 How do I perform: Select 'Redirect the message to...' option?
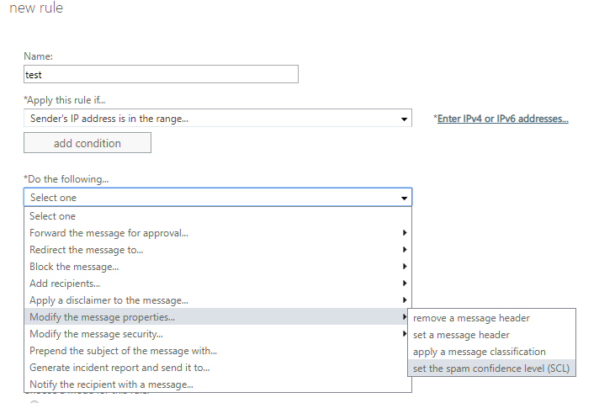(86, 250)
